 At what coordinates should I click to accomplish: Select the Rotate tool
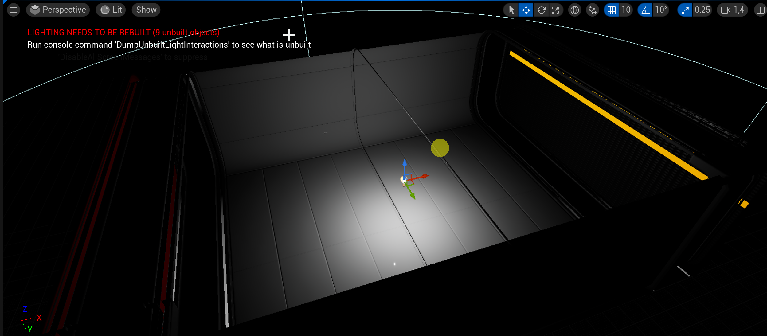pos(541,10)
